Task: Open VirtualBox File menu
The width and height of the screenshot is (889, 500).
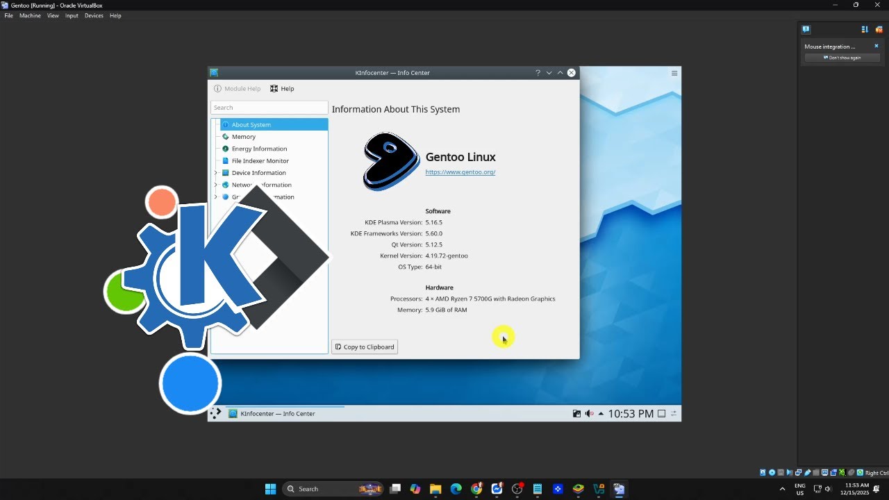Action: point(9,15)
